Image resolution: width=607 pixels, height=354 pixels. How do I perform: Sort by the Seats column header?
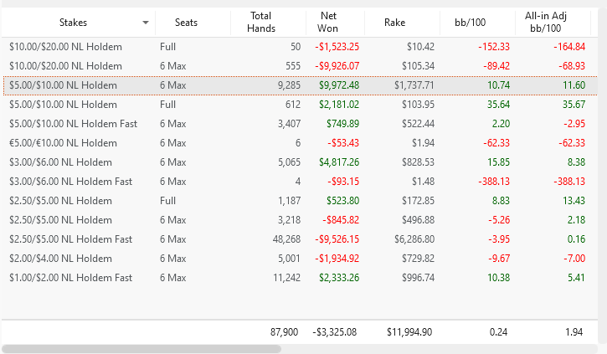pyautogui.click(x=186, y=23)
